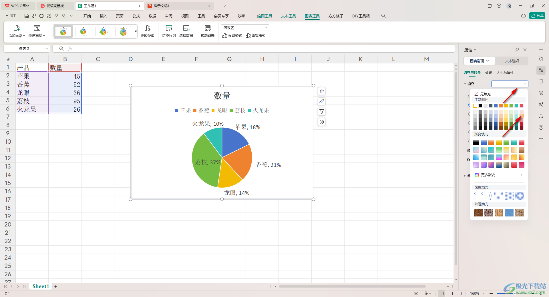Open chart elements button beside the chart

(322, 91)
